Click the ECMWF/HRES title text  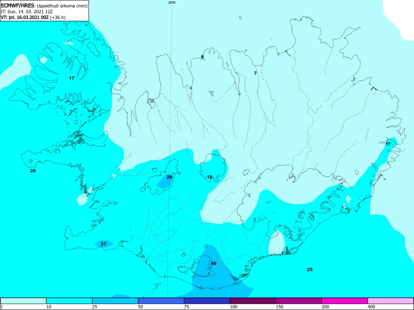pyautogui.click(x=18, y=6)
